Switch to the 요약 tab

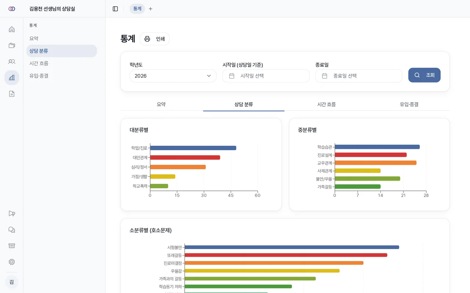tap(161, 104)
